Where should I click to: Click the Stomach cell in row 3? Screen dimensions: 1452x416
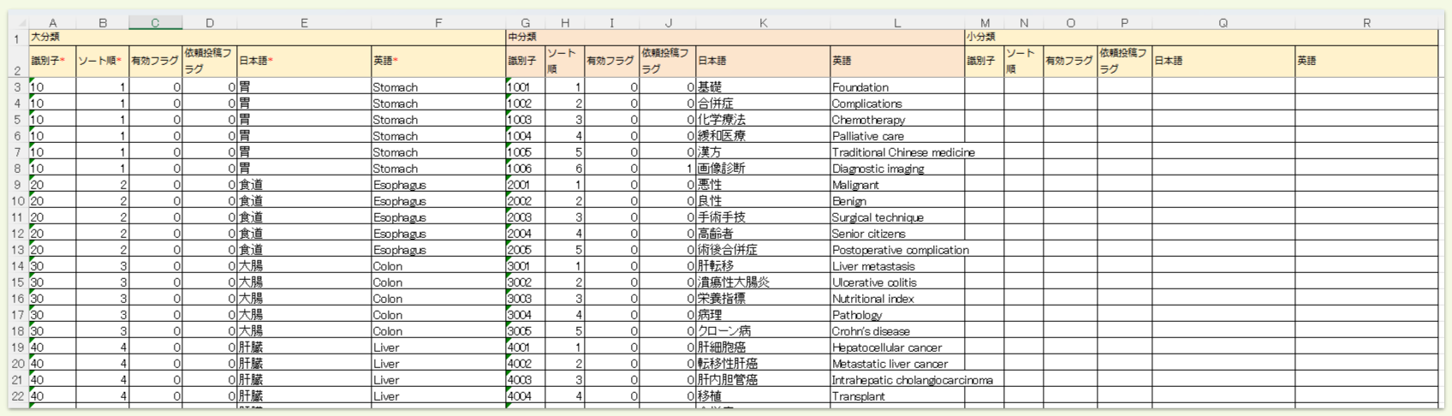click(438, 86)
